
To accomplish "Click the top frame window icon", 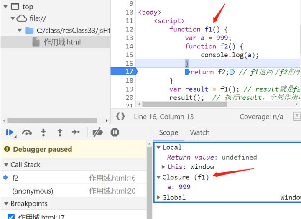I will click(x=15, y=6).
